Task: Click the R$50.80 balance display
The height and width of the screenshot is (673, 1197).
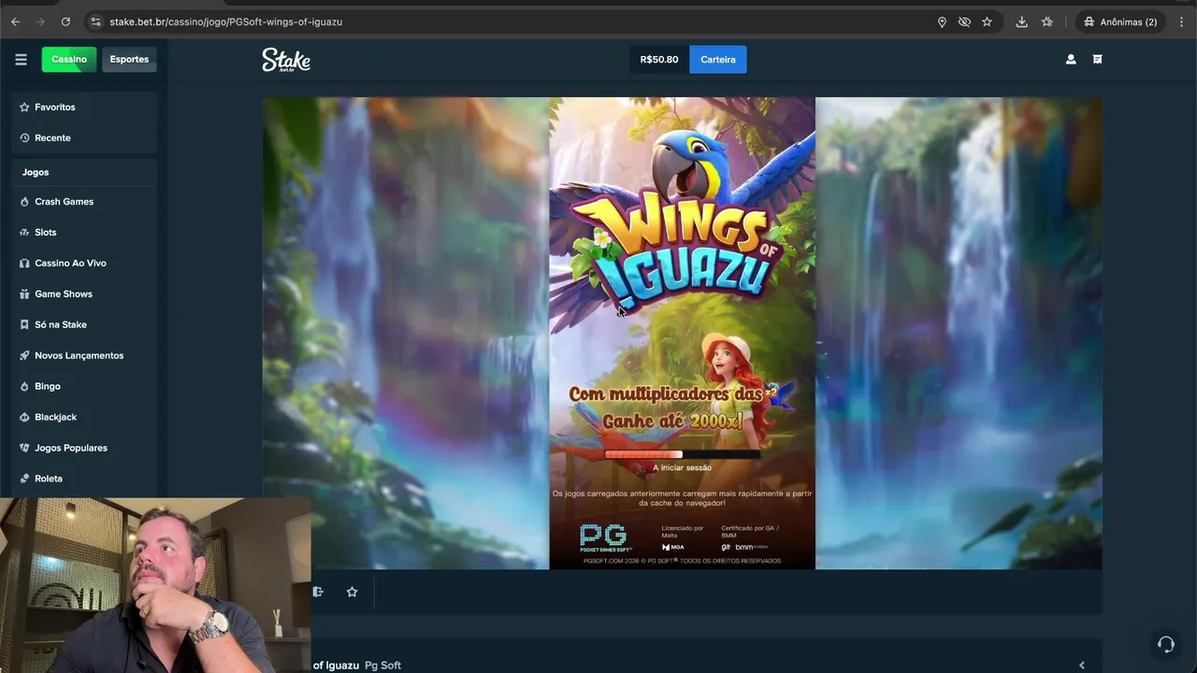Action: click(659, 59)
